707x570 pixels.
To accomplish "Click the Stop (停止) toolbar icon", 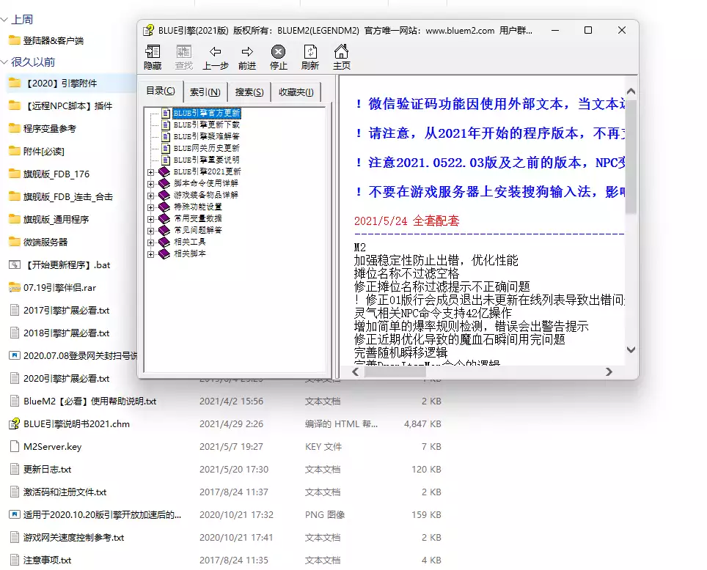I will pyautogui.click(x=278, y=51).
